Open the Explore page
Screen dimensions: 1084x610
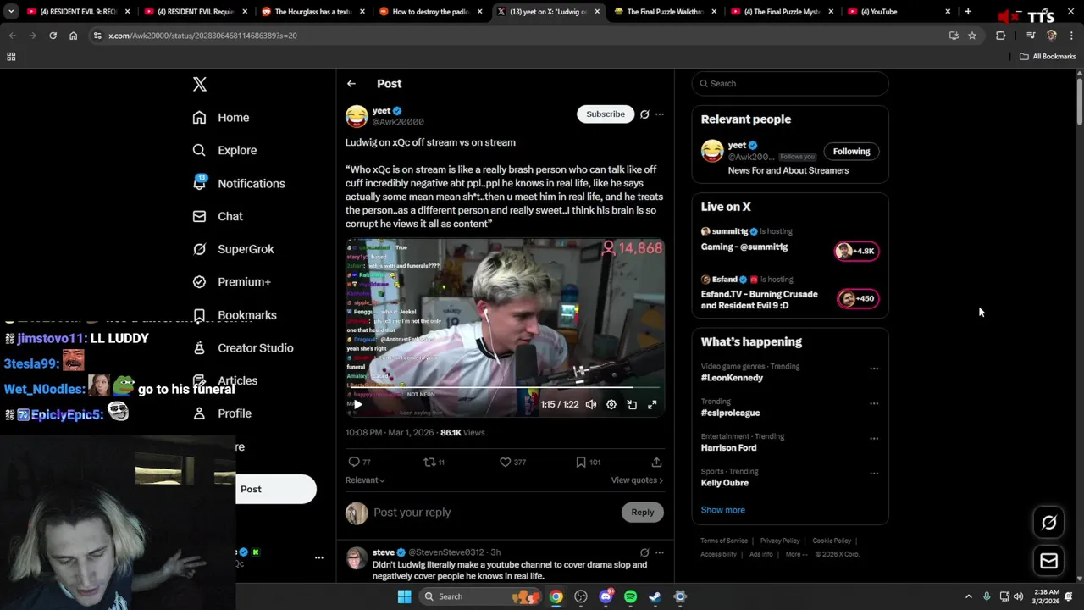[224, 150]
